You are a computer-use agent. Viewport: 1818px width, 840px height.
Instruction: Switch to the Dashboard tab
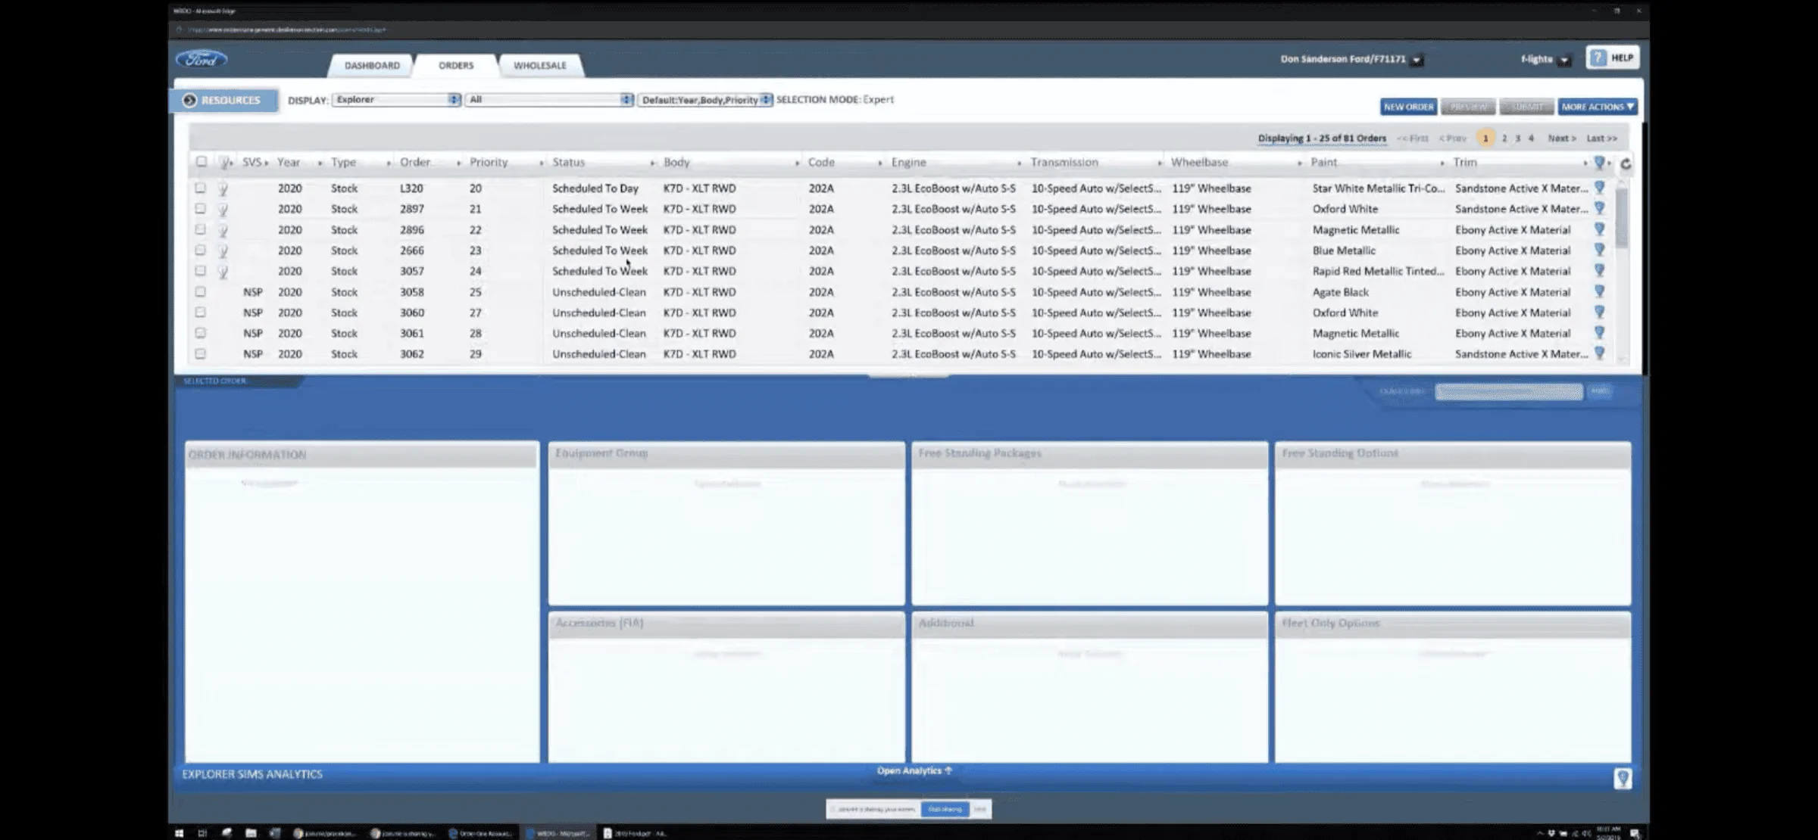tap(372, 66)
